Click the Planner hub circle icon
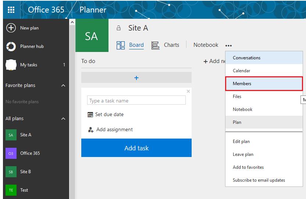Screen dimensions: 306x199 click(x=11, y=46)
